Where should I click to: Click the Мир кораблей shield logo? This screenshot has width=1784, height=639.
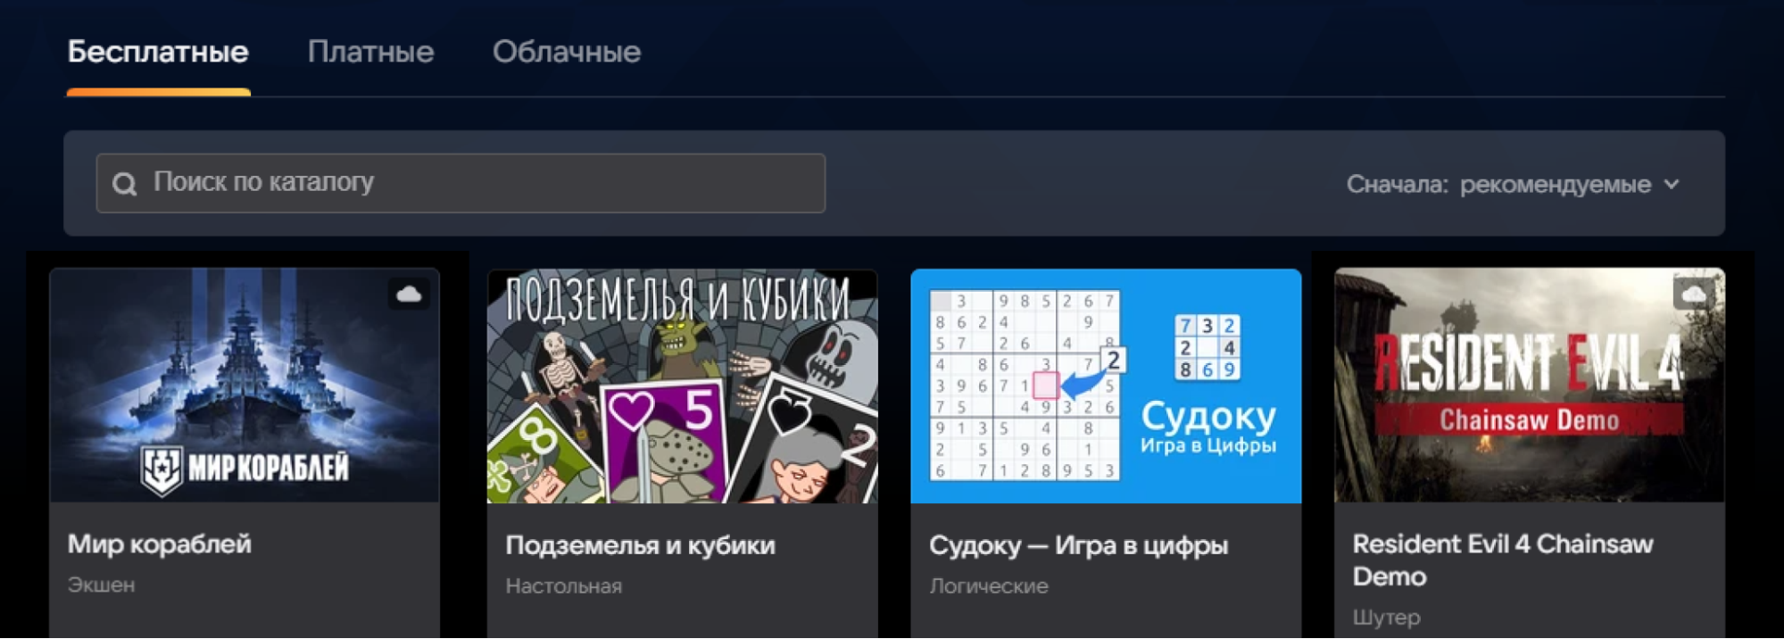click(x=163, y=469)
